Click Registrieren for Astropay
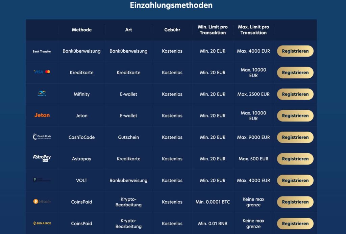 295,159
